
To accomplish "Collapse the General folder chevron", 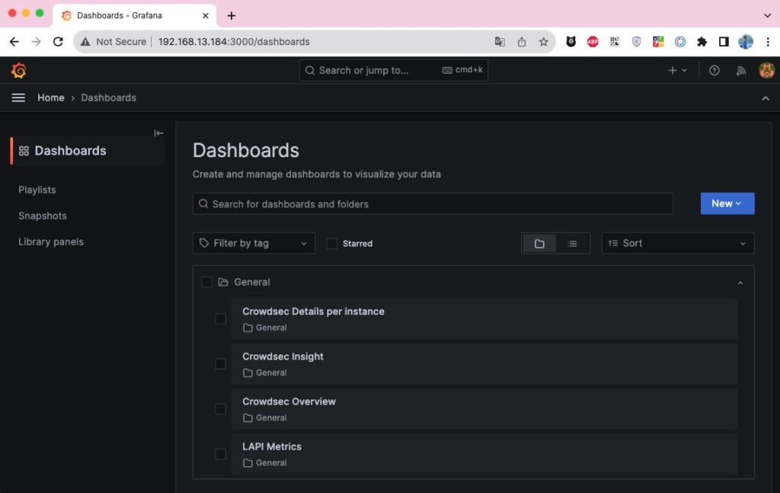I will coord(740,283).
